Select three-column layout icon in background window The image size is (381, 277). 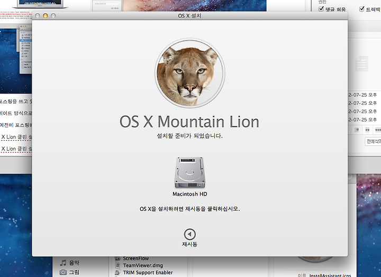[x=378, y=130]
